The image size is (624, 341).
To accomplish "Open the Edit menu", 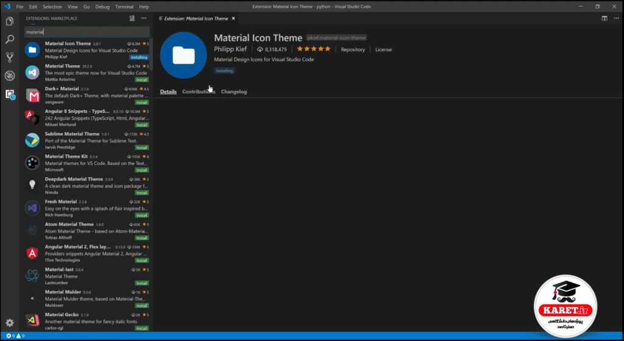I will click(x=33, y=7).
